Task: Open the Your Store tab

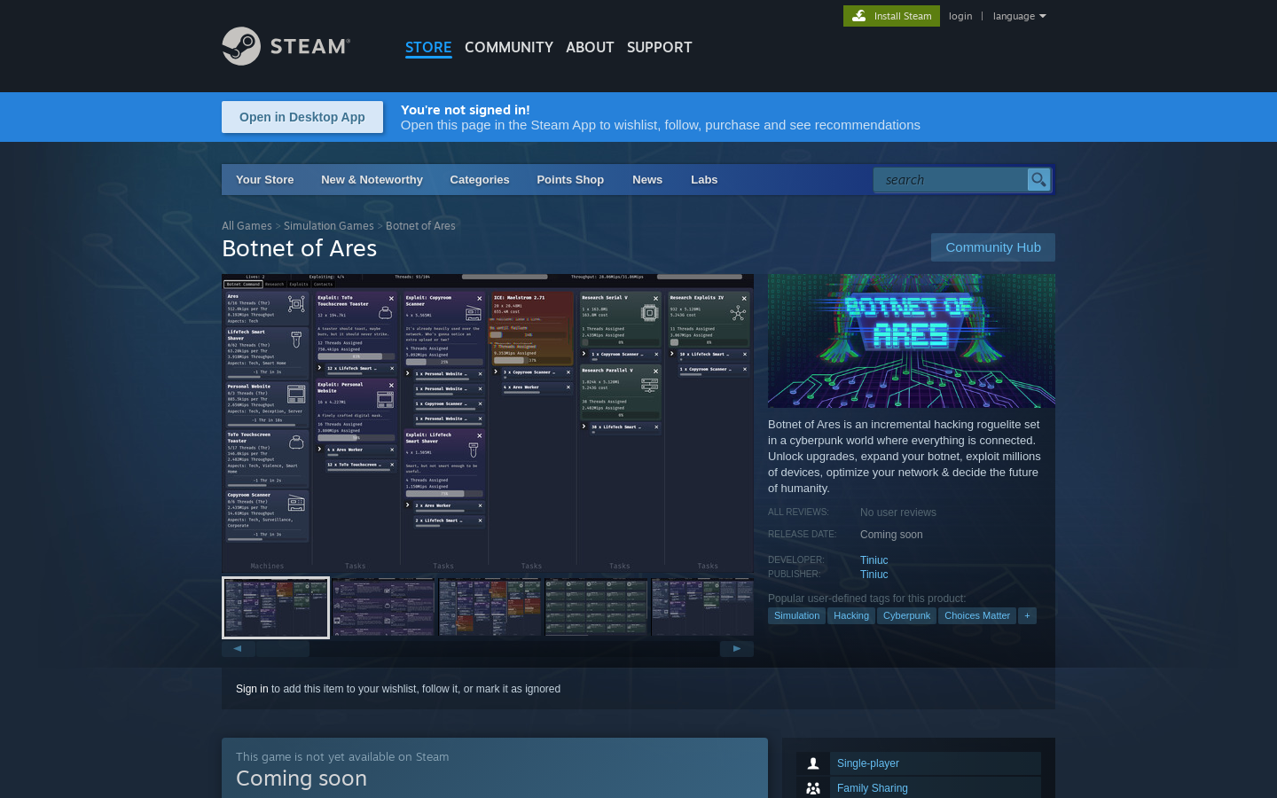Action: pyautogui.click(x=264, y=179)
